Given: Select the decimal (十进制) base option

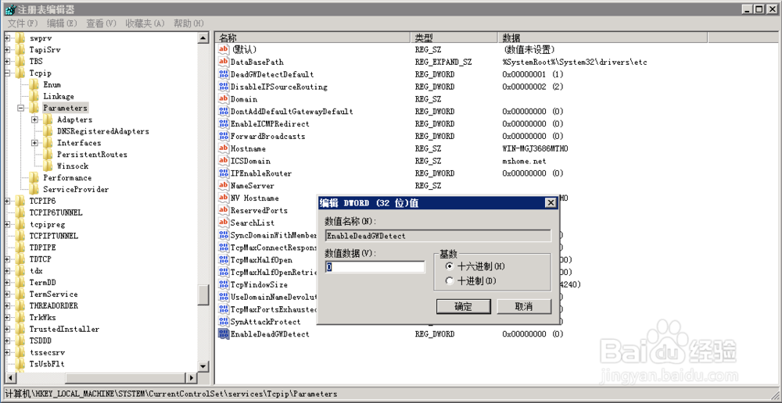Looking at the screenshot, I should click(450, 281).
